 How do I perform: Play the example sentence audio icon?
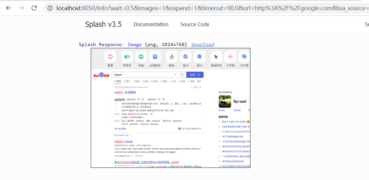point(152,114)
